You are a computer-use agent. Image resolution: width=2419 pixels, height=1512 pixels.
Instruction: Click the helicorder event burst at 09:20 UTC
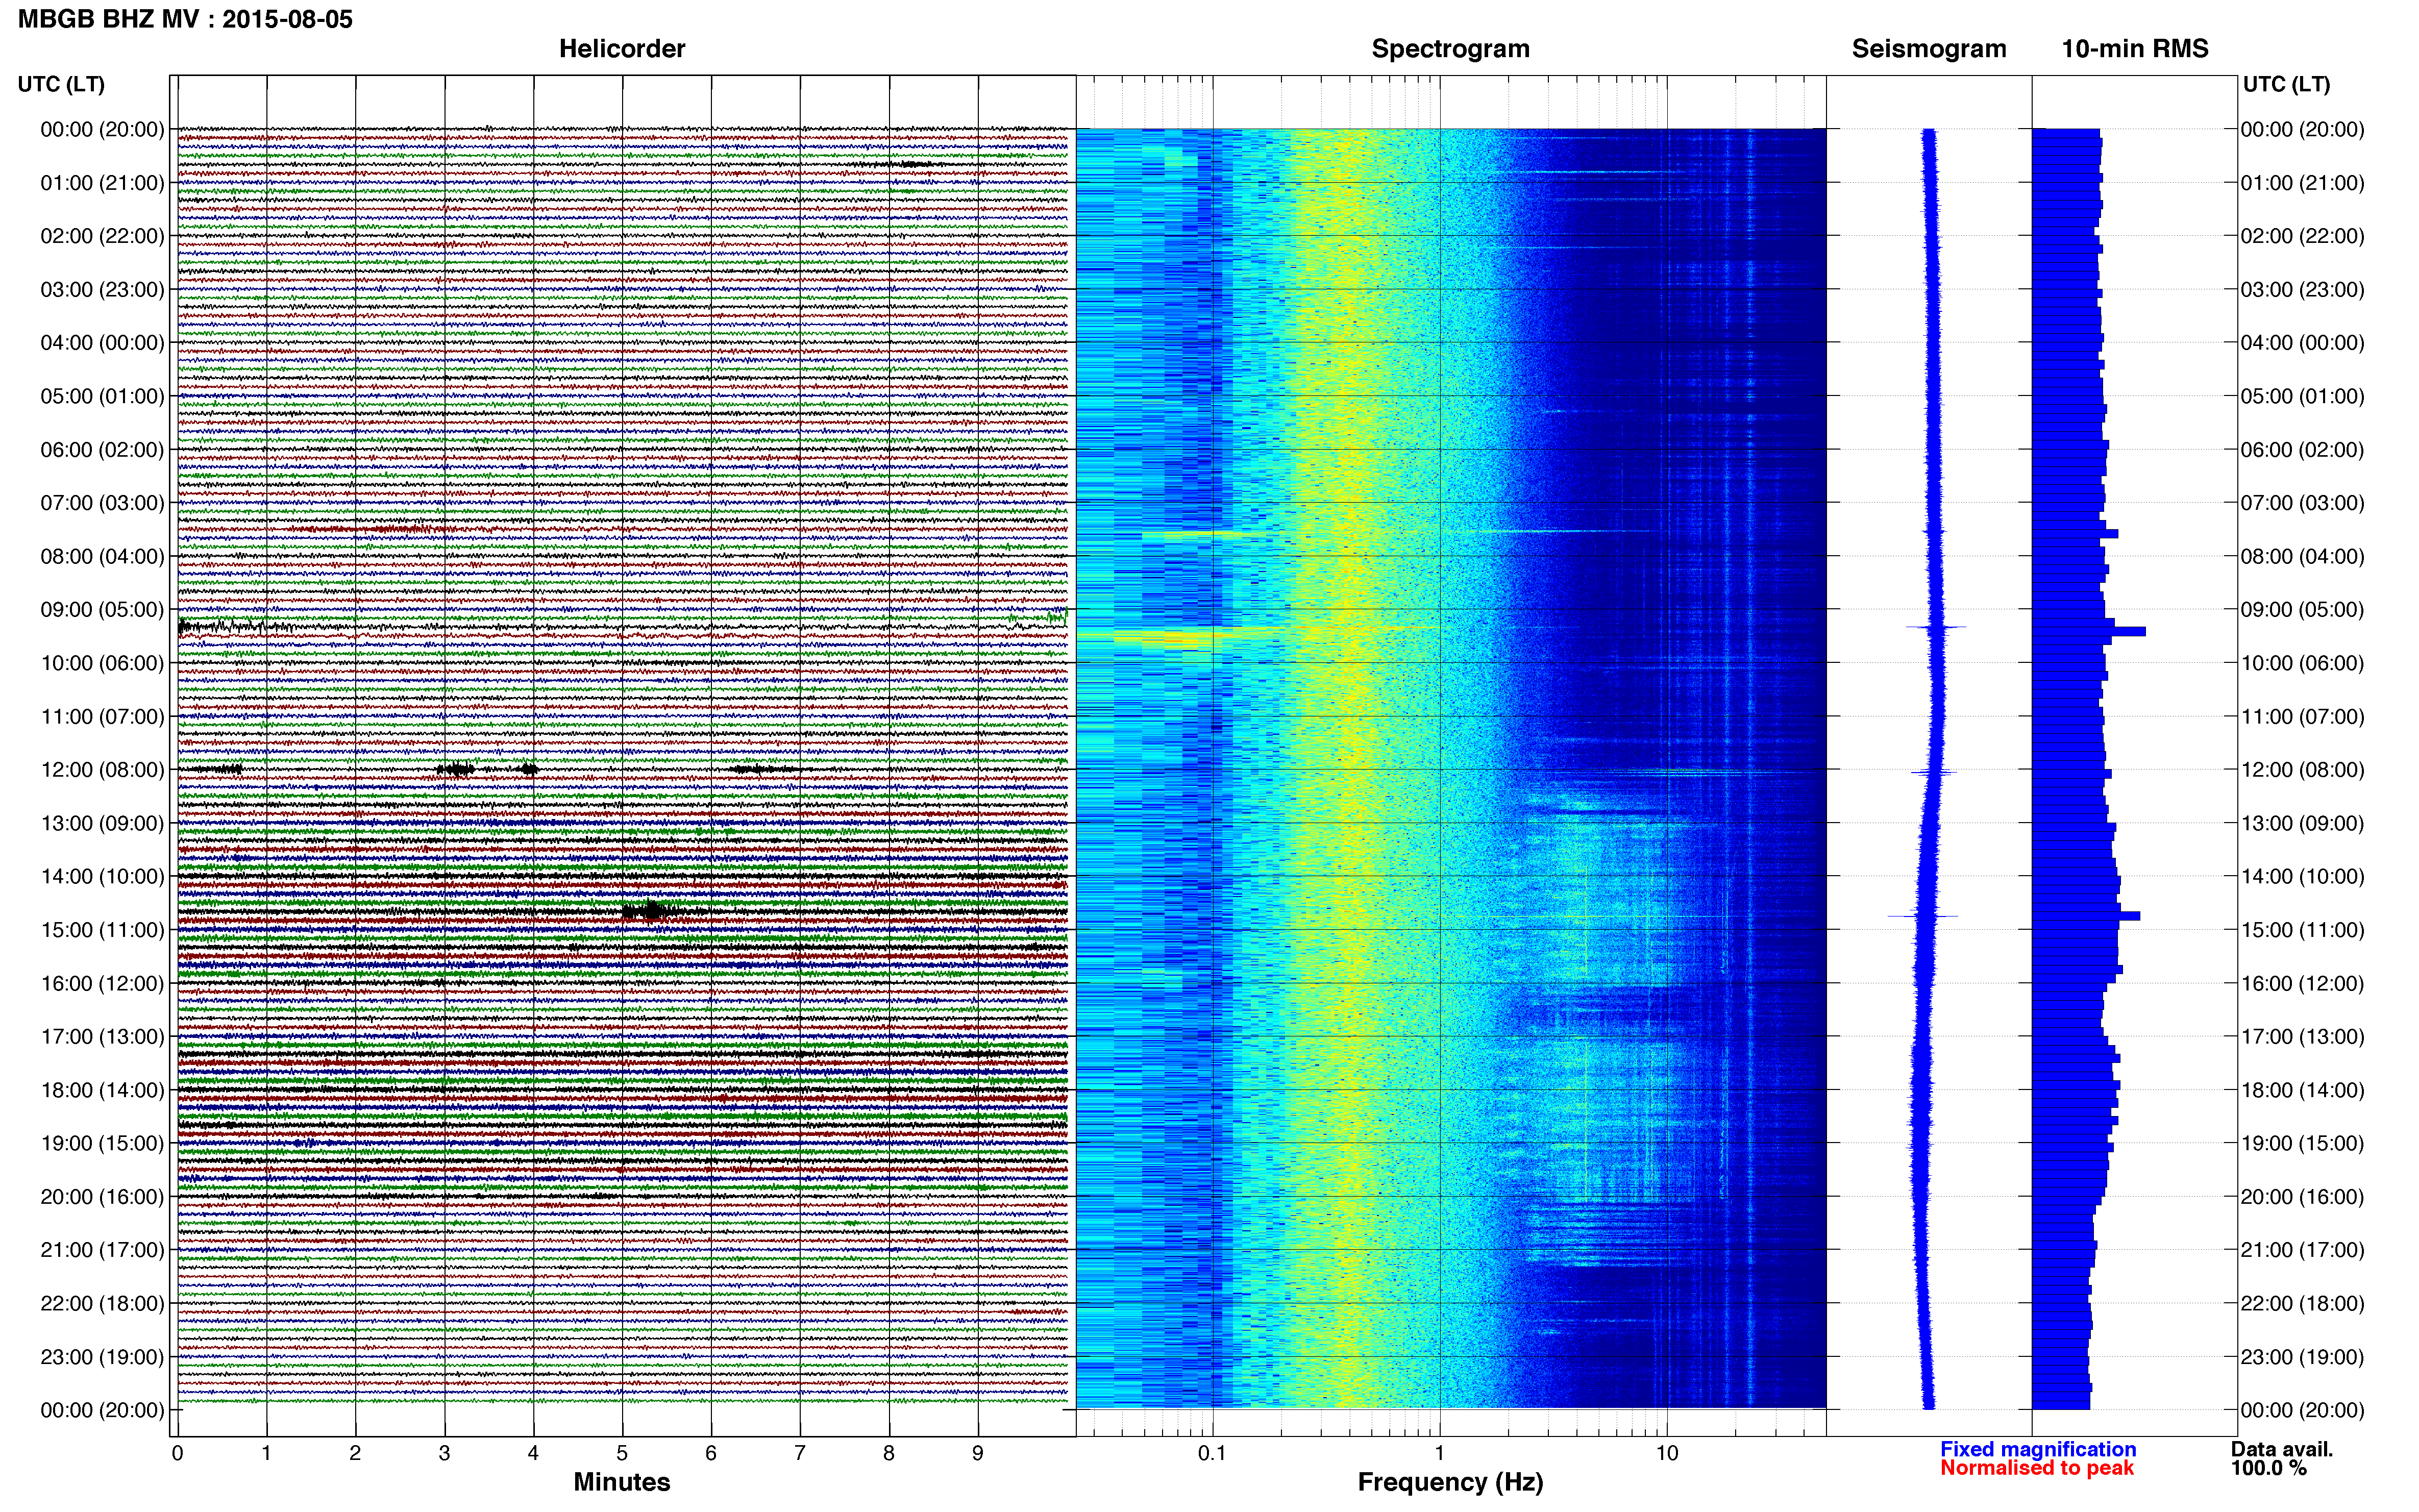(235, 627)
